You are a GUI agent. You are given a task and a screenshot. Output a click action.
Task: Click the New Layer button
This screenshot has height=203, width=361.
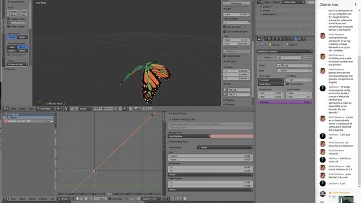coord(236,3)
